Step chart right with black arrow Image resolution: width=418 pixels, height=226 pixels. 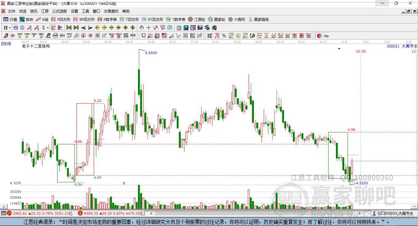click(x=90, y=28)
